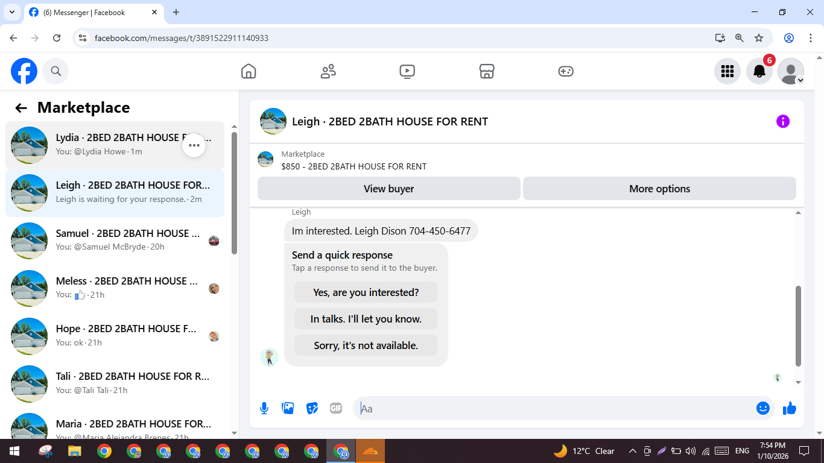Click the conversation list scrollbar
This screenshot has width=824, height=463.
pos(235,193)
